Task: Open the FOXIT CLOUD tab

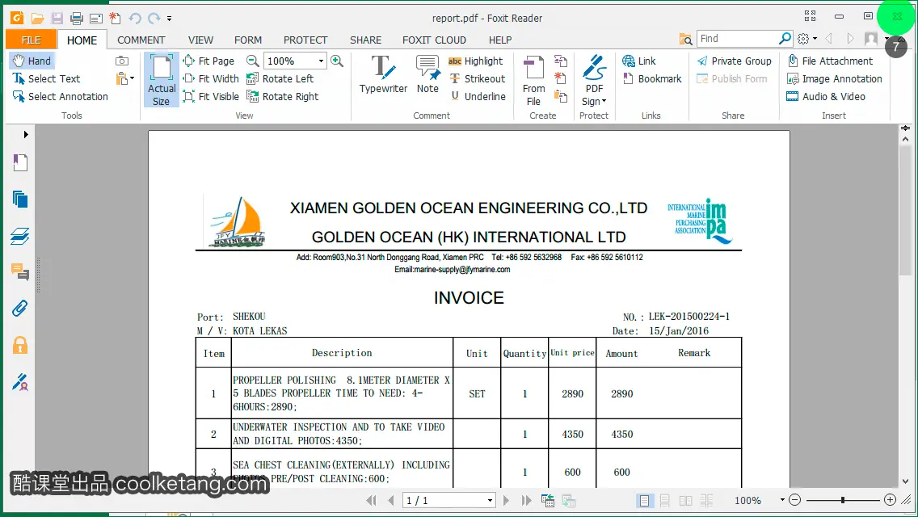Action: coord(434,40)
